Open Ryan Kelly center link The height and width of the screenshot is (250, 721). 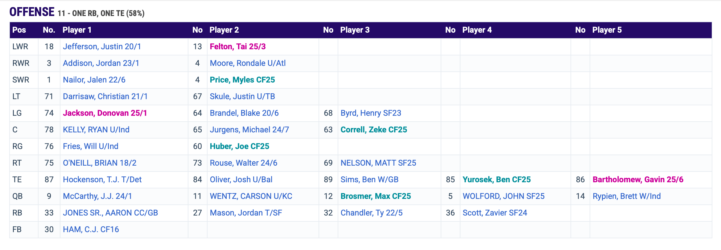96,130
